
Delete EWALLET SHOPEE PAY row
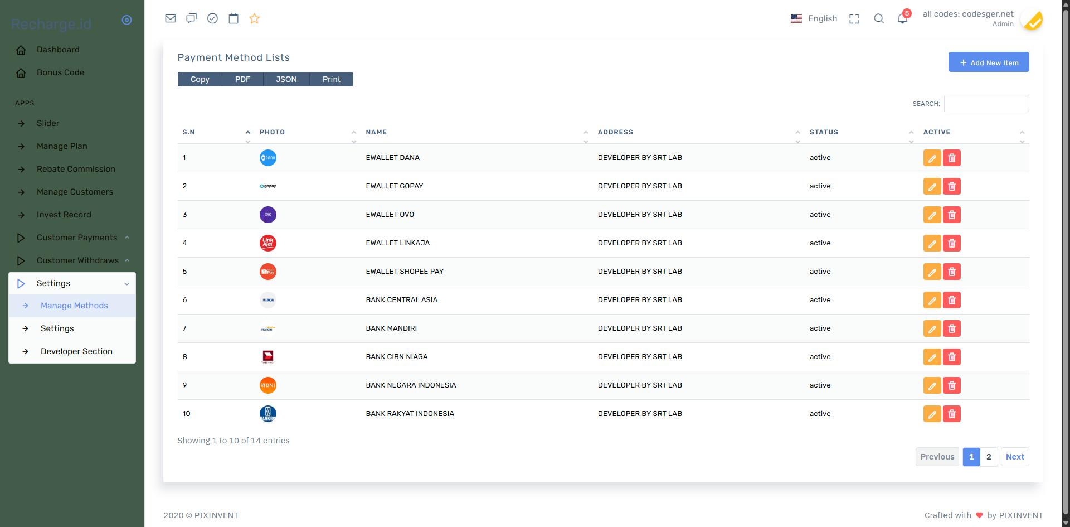pyautogui.click(x=952, y=272)
